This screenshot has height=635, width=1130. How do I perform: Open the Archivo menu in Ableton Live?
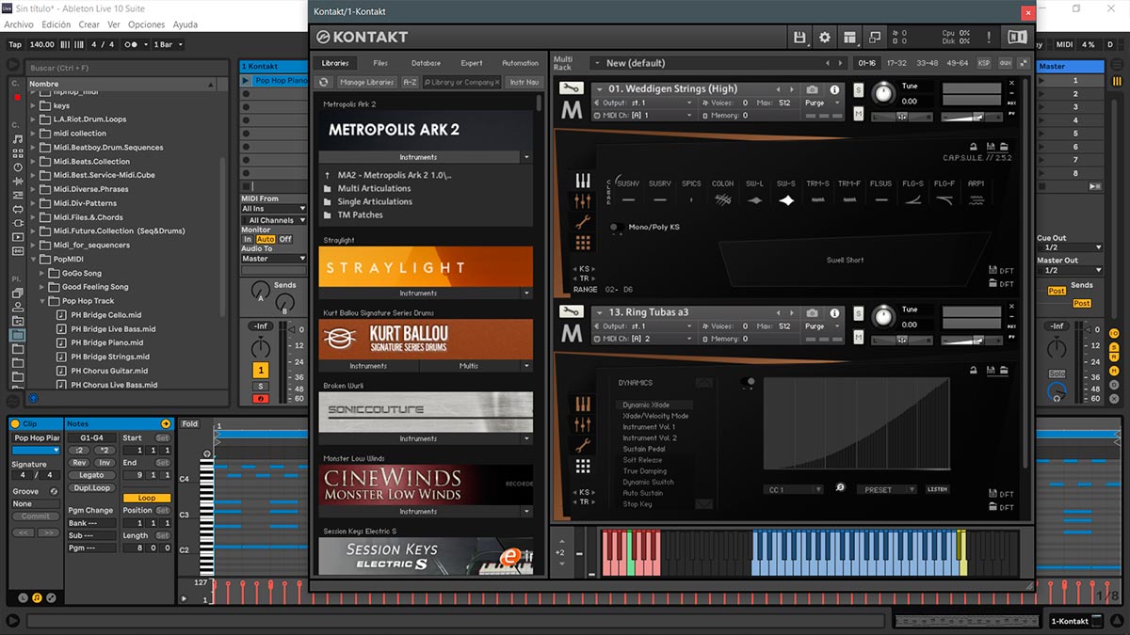(19, 24)
